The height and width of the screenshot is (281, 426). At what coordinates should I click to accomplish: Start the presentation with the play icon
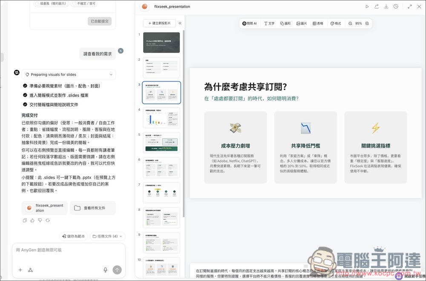367,6
